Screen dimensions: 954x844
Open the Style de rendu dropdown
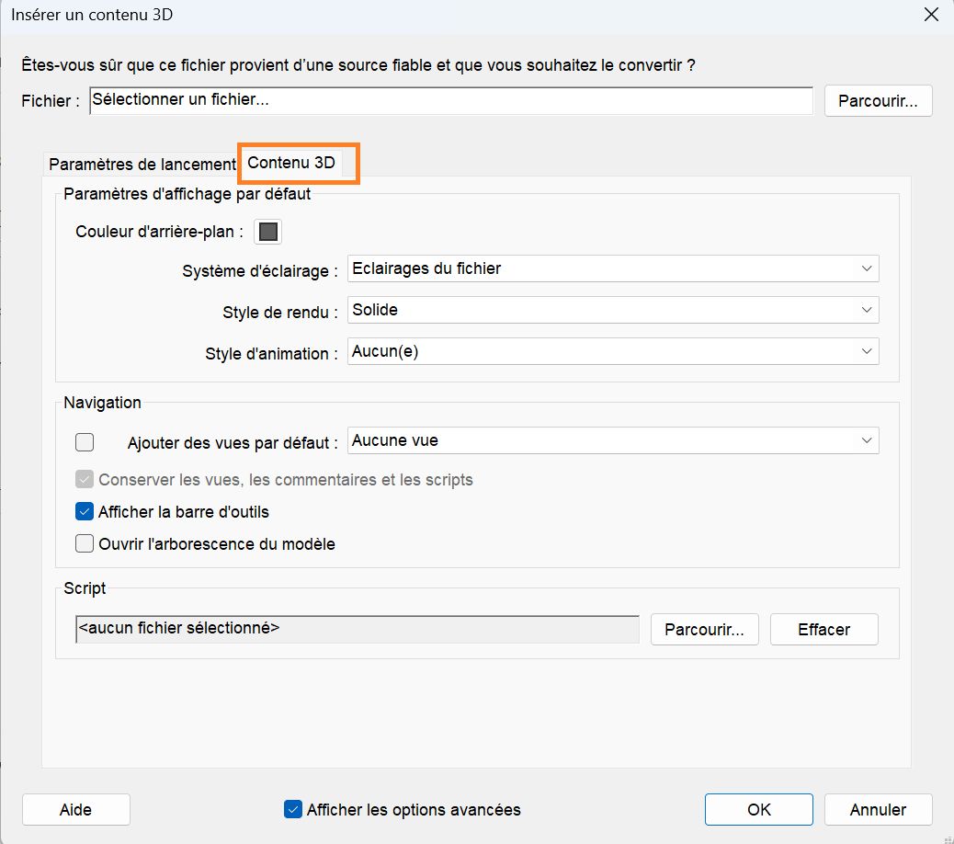point(613,310)
